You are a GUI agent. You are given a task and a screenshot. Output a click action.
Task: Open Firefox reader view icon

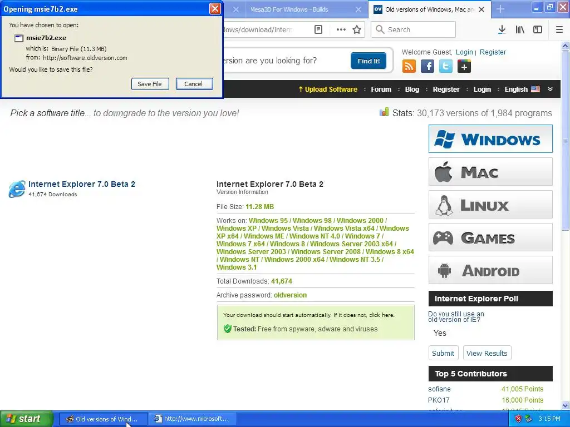click(318, 30)
